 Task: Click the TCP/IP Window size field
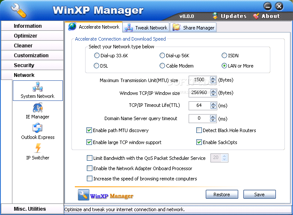tap(199, 93)
